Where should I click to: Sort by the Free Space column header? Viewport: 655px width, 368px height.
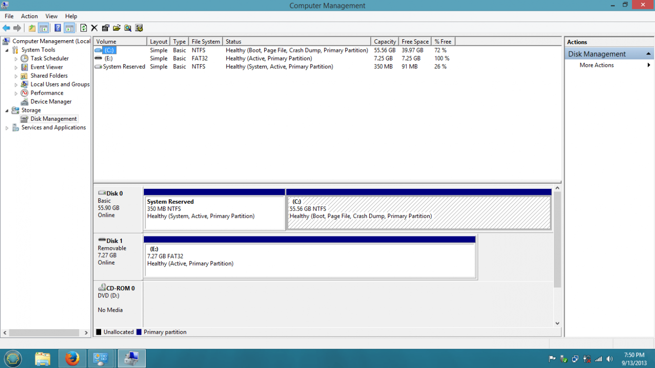[x=415, y=42]
